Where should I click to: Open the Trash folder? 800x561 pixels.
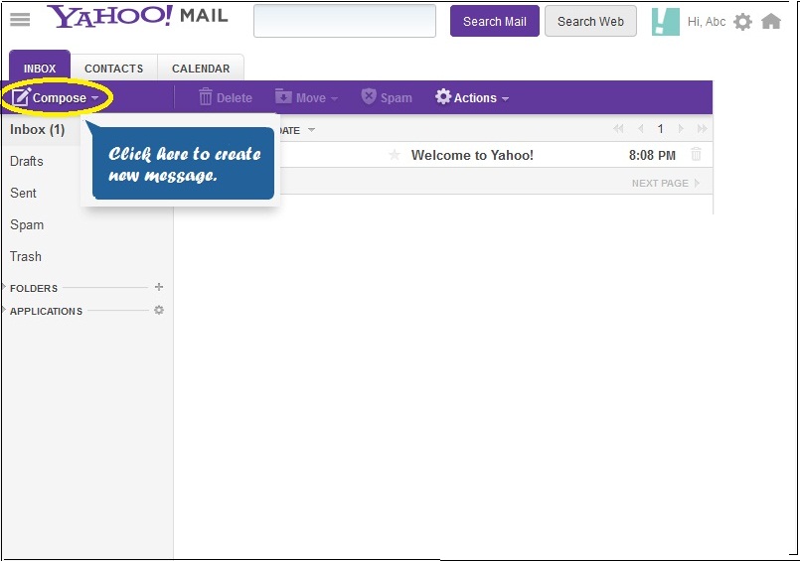pos(26,256)
